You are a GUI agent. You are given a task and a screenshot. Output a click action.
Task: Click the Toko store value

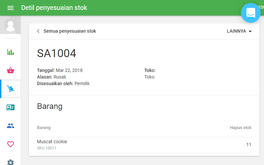[x=149, y=77]
